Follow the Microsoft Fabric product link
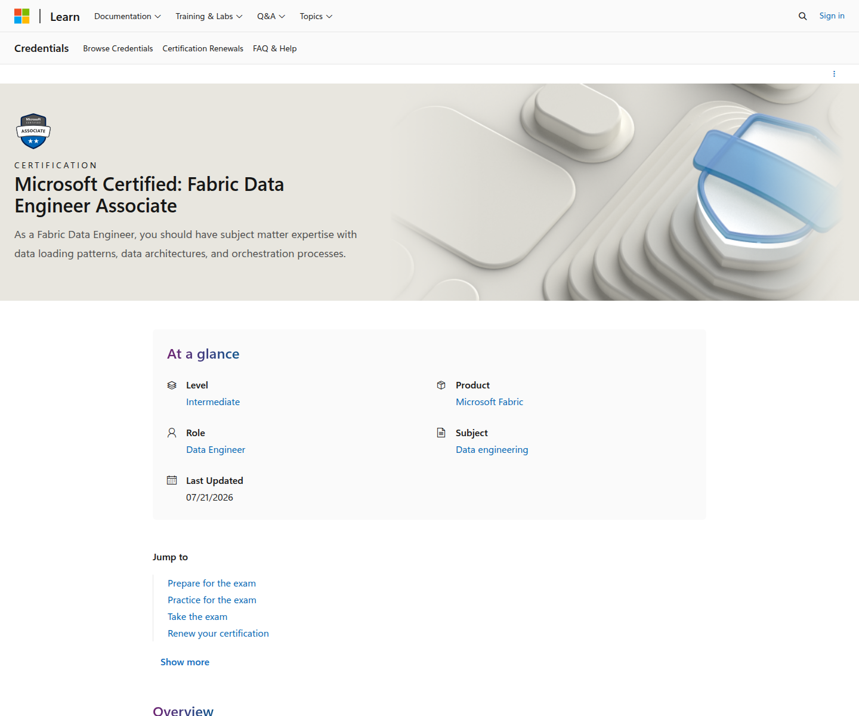The height and width of the screenshot is (716, 859). [x=489, y=402]
